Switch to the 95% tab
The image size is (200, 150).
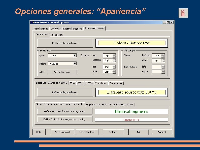tap(72, 83)
